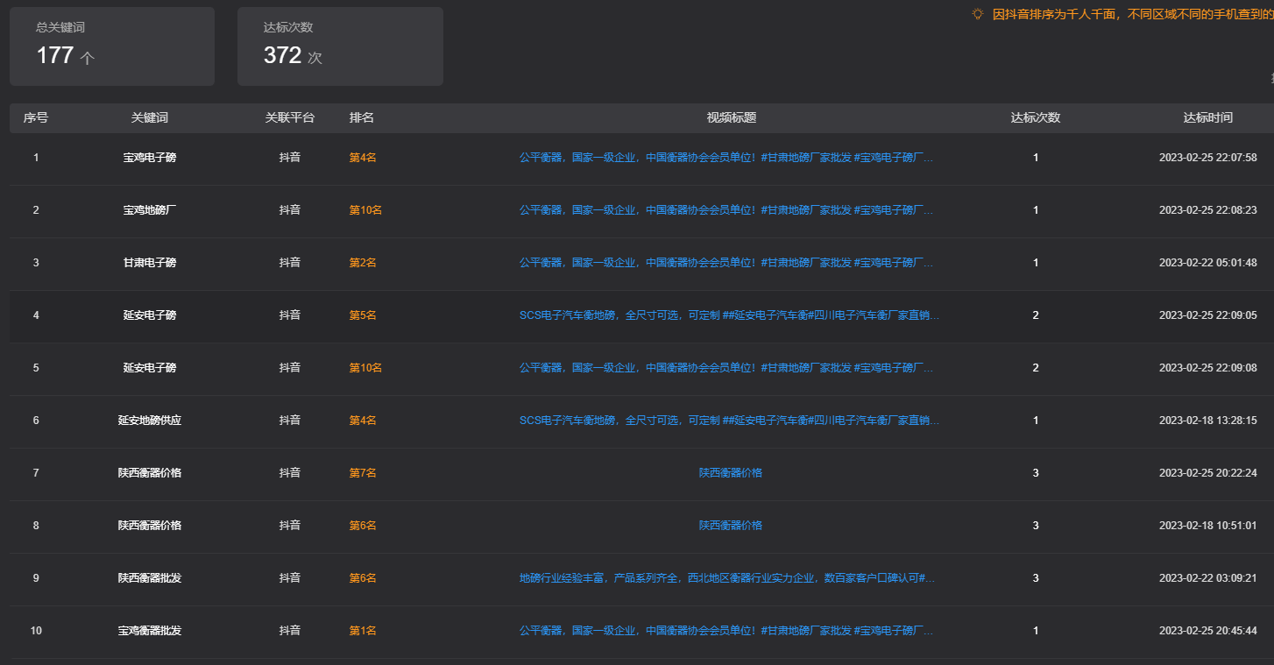This screenshot has height=665, width=1274.
Task: Click the timestamp 2023-02-18 10:51:01
Action: click(x=1207, y=526)
